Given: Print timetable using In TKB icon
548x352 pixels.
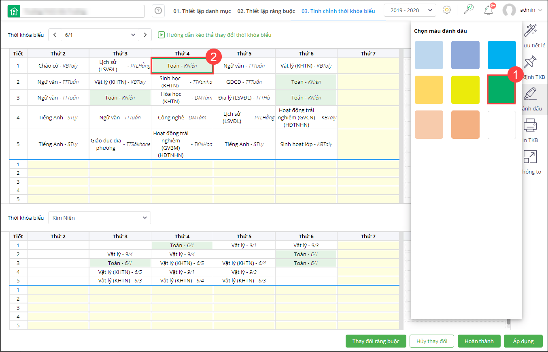Looking at the screenshot, I should pyautogui.click(x=530, y=126).
